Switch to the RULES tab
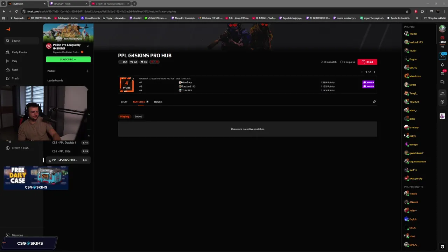This screenshot has height=252, width=448. point(158,102)
